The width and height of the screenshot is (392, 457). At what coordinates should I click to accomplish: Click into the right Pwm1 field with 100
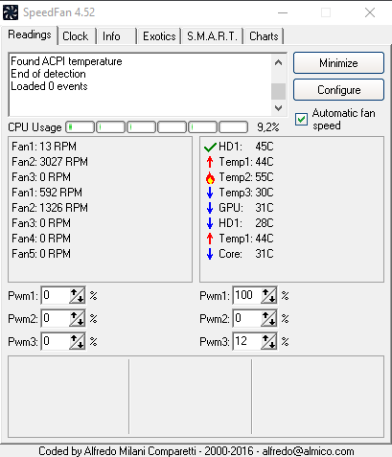(x=247, y=296)
